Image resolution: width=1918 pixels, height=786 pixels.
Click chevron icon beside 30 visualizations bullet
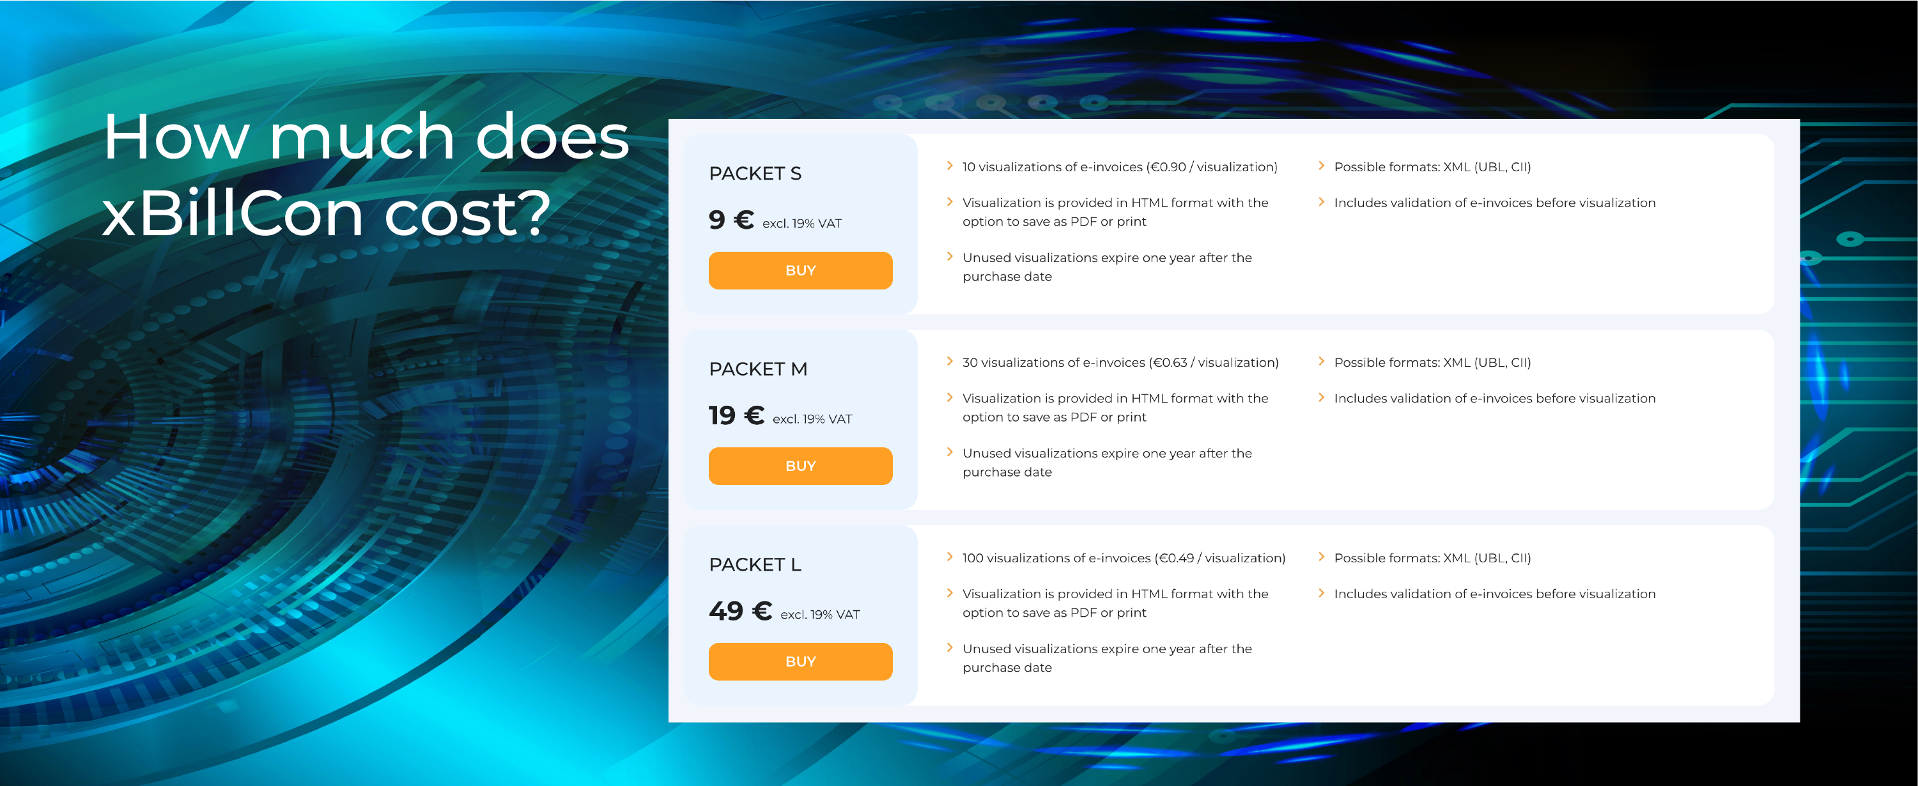pyautogui.click(x=949, y=361)
